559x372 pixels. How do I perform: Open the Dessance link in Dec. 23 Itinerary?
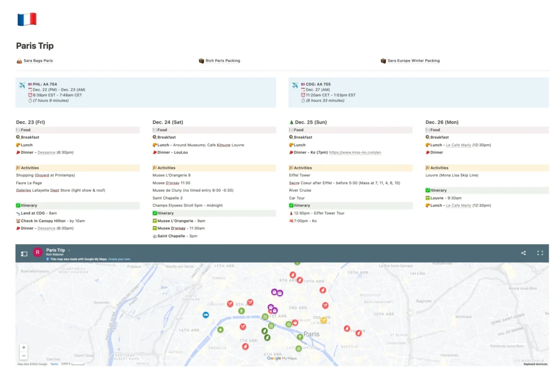click(46, 229)
